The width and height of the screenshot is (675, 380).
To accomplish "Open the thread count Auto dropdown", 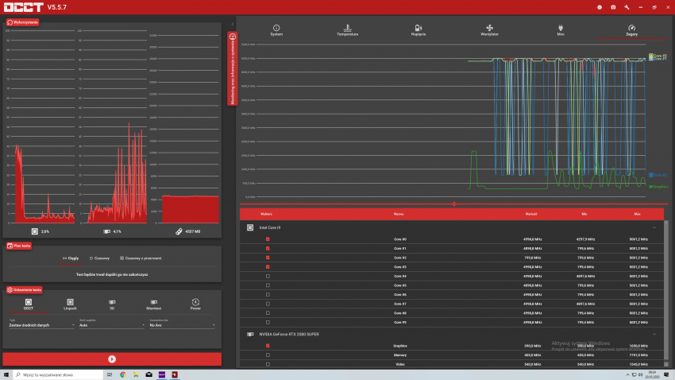I will pos(112,325).
